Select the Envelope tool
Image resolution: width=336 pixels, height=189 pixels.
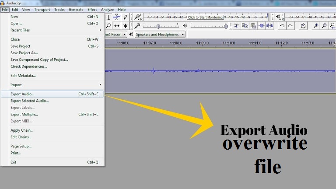117,17
